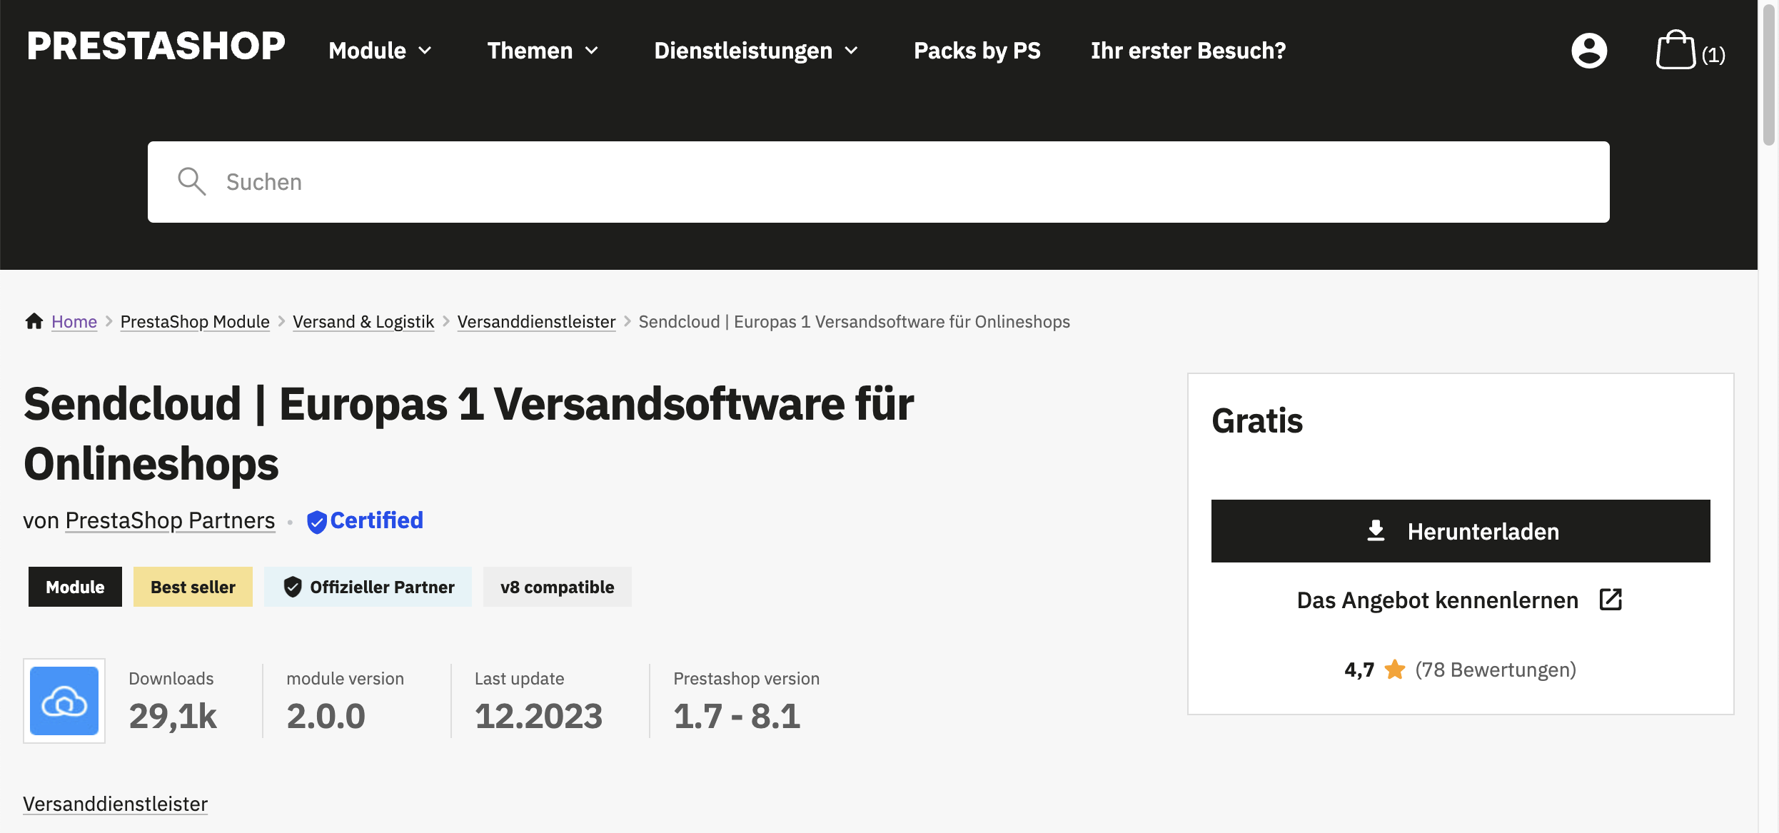1779x833 pixels.
Task: Click the cart item count (1)
Action: click(1713, 55)
